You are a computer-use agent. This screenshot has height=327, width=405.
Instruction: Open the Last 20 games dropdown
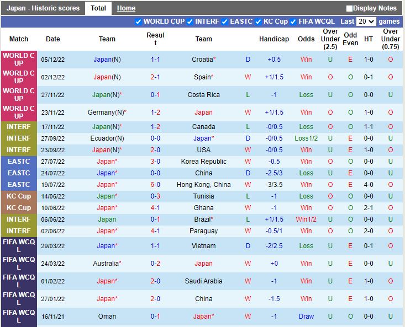366,22
